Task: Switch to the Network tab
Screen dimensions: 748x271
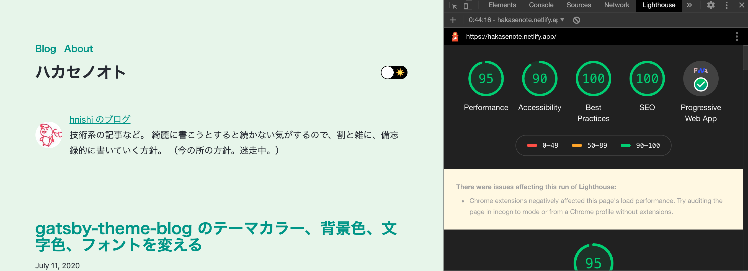Action: pyautogui.click(x=617, y=5)
